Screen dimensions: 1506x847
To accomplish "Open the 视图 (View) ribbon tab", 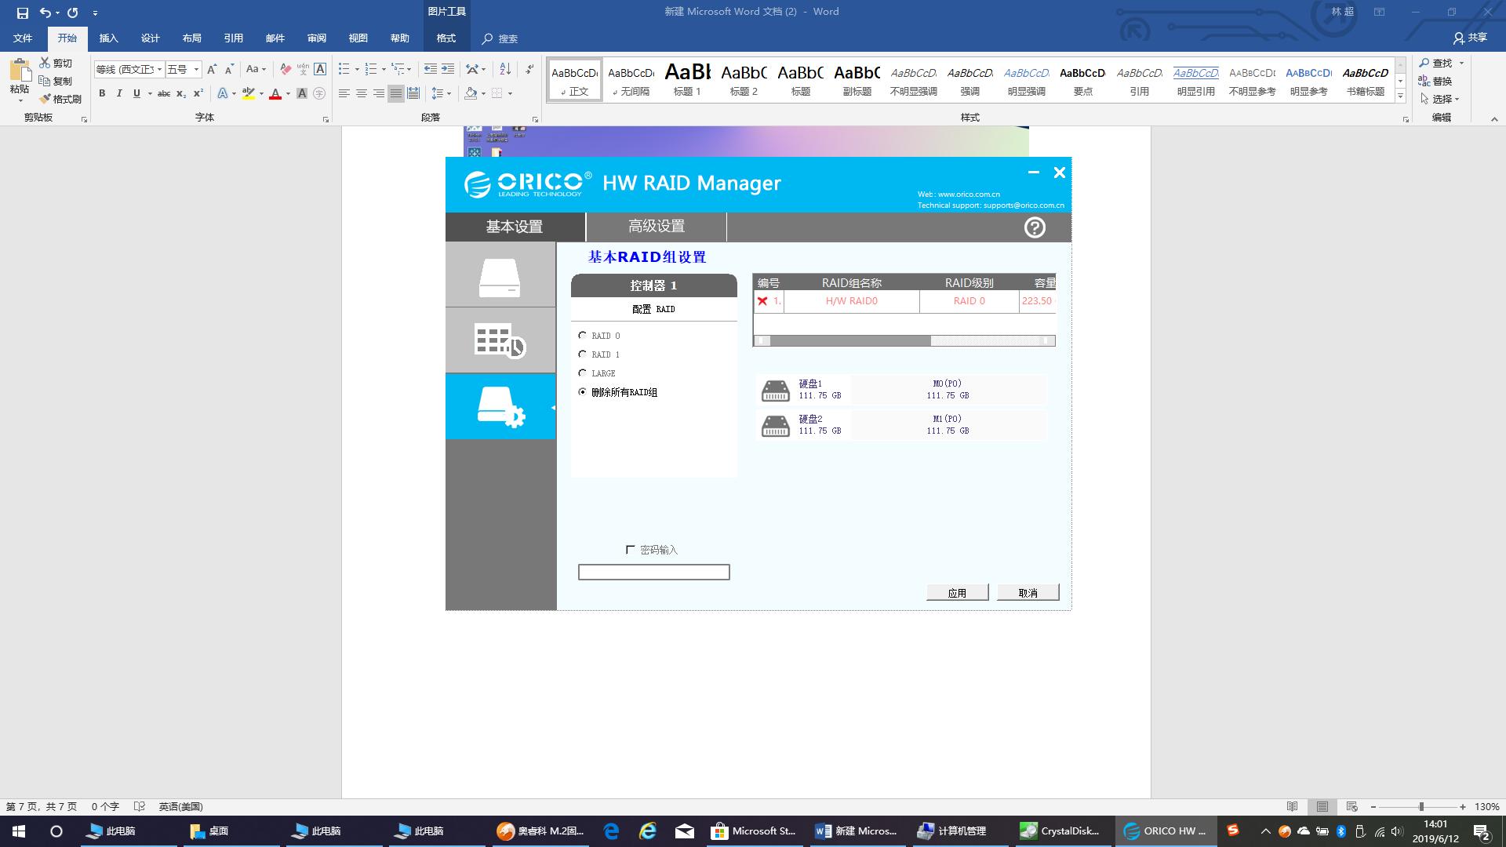I will coord(358,38).
